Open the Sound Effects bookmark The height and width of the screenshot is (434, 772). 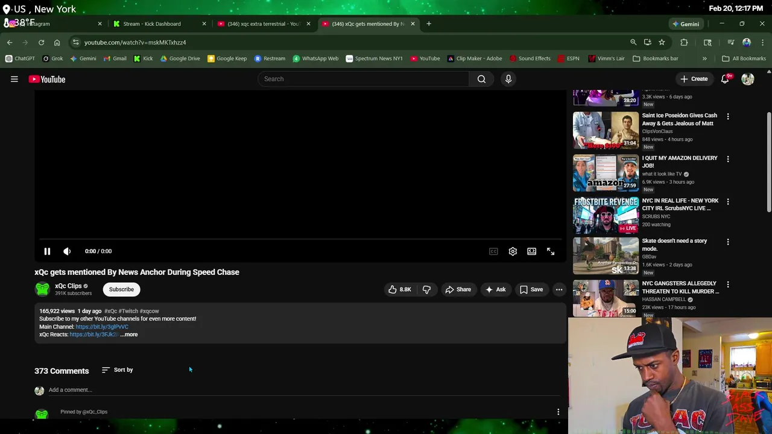tap(530, 58)
